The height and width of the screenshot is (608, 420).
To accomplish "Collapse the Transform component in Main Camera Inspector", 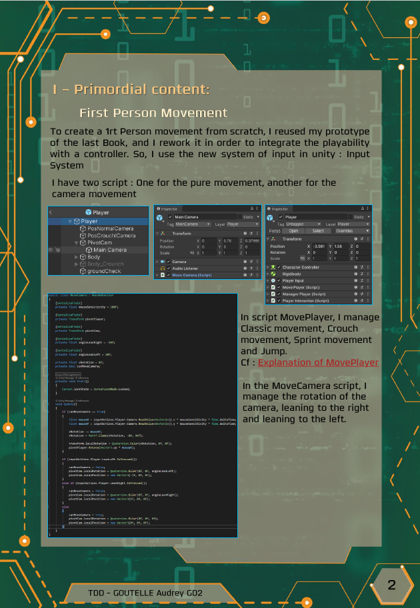I will (157, 234).
